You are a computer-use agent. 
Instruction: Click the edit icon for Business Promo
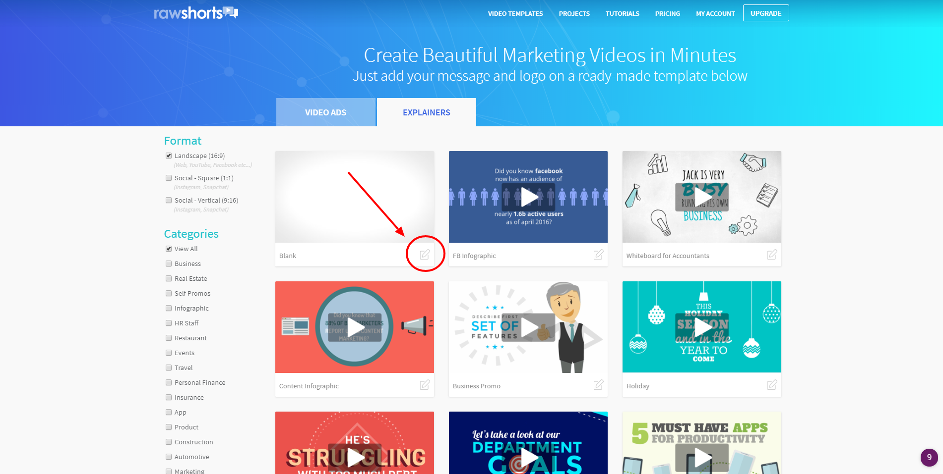599,385
